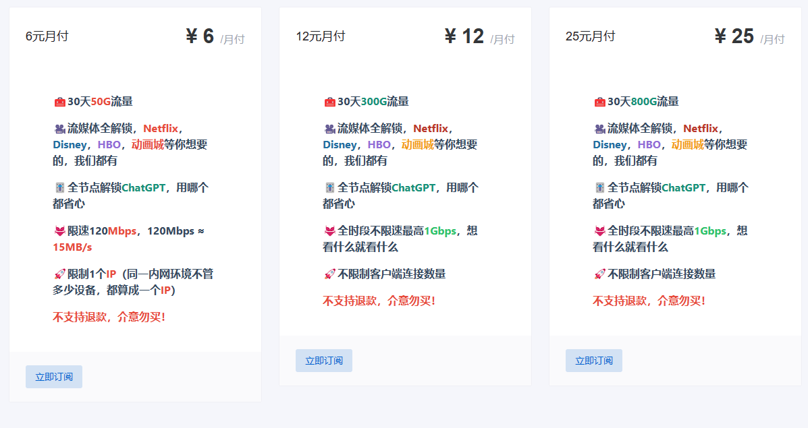Click the server icon in 12元 plan
Screen dimensions: 808x428
coord(329,188)
